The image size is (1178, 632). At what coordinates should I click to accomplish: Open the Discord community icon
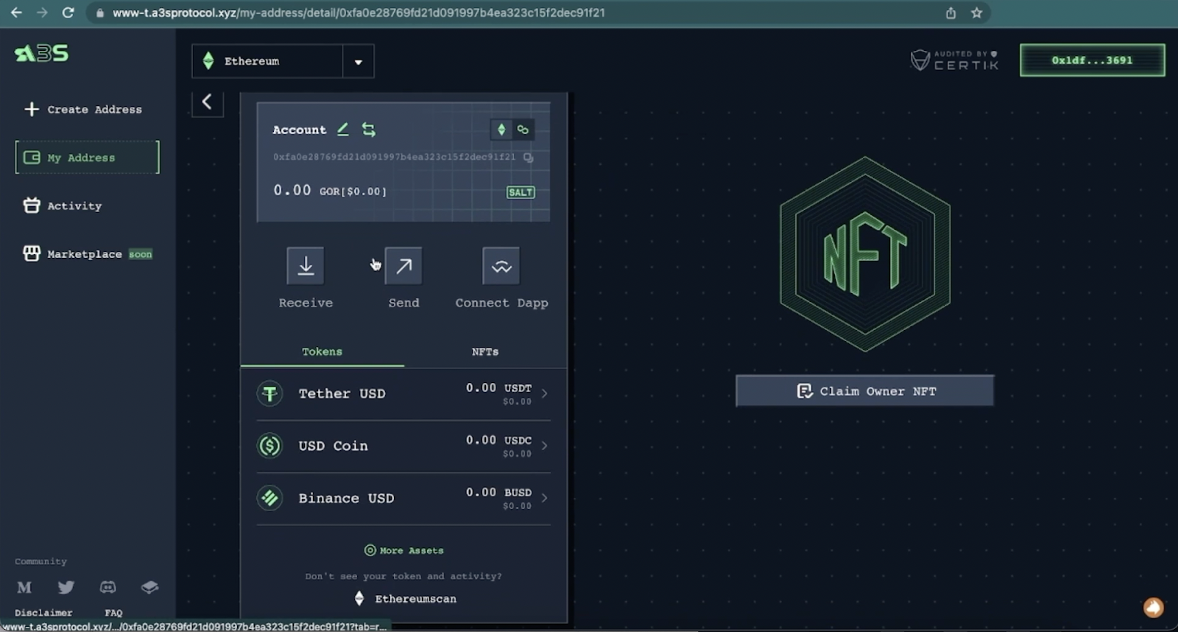[x=108, y=587]
